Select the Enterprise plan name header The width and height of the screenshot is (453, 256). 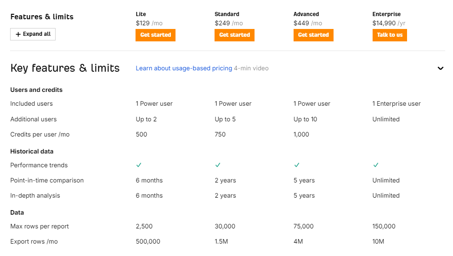386,14
